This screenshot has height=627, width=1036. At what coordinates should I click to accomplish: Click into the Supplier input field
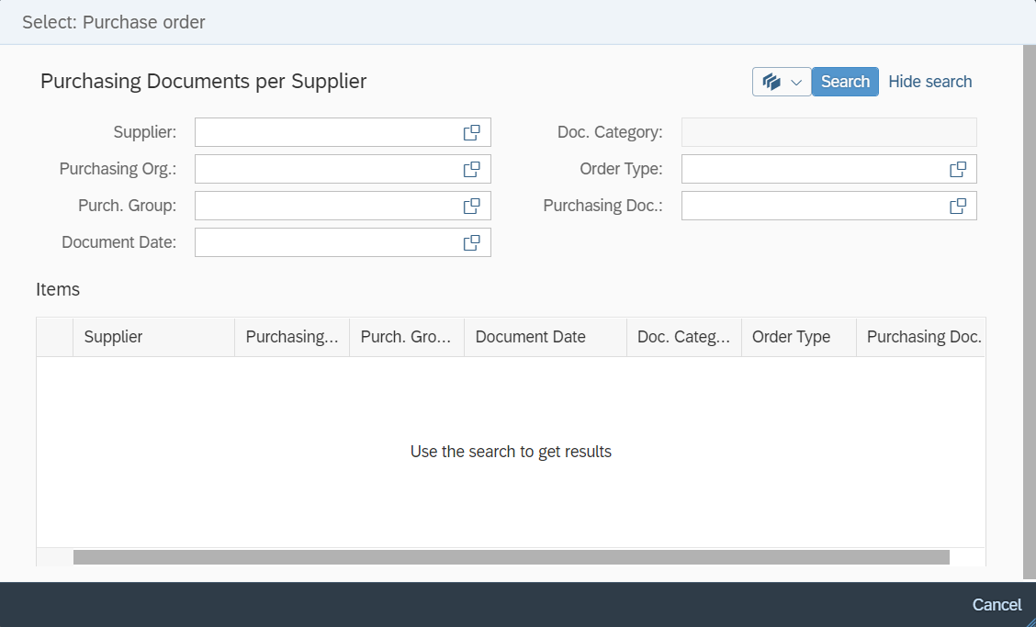pyautogui.click(x=326, y=132)
